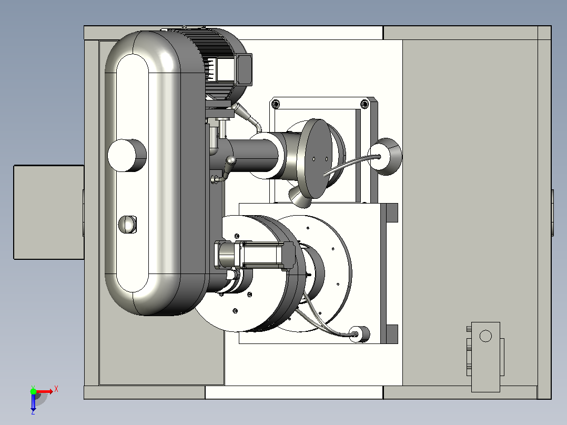
Task: Select the upper round disc with the cable
Action: click(x=316, y=158)
